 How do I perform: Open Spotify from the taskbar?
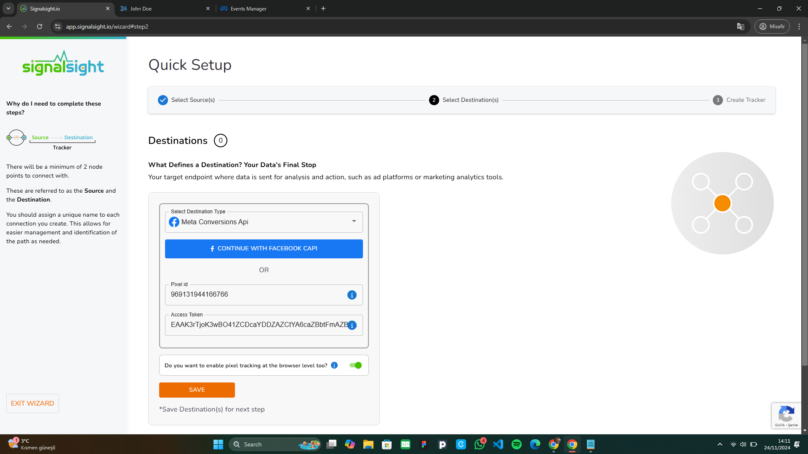516,444
